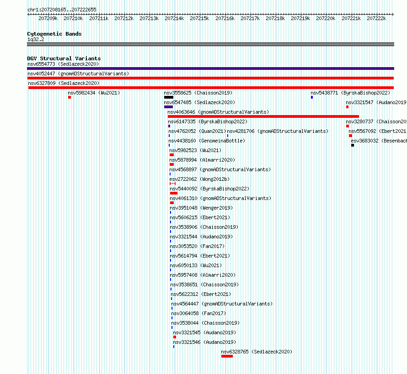
Task: Open nsv5622312 (Ebert2021) label
Action: pyautogui.click(x=201, y=294)
